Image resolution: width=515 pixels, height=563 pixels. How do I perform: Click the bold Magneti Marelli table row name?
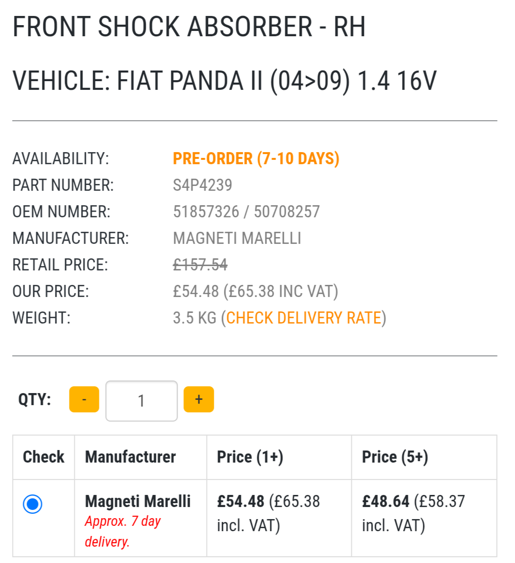(x=138, y=501)
